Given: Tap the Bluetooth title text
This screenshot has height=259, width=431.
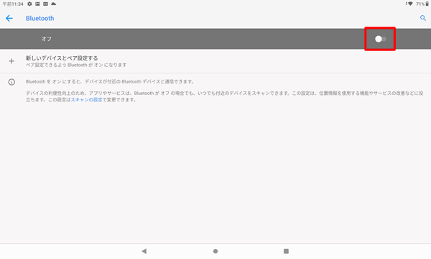Looking at the screenshot, I should coord(40,19).
